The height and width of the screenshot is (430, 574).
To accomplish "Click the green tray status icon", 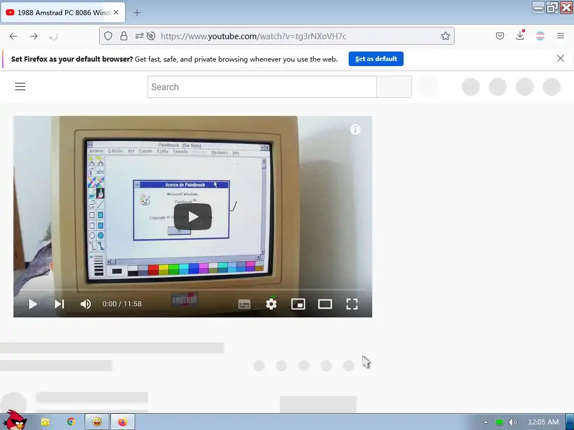I will click(499, 422).
